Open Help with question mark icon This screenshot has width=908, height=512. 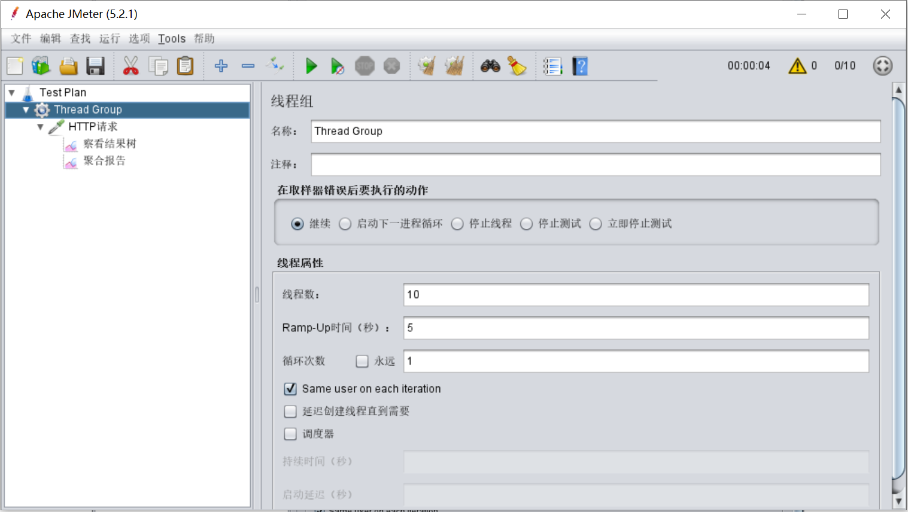coord(580,66)
